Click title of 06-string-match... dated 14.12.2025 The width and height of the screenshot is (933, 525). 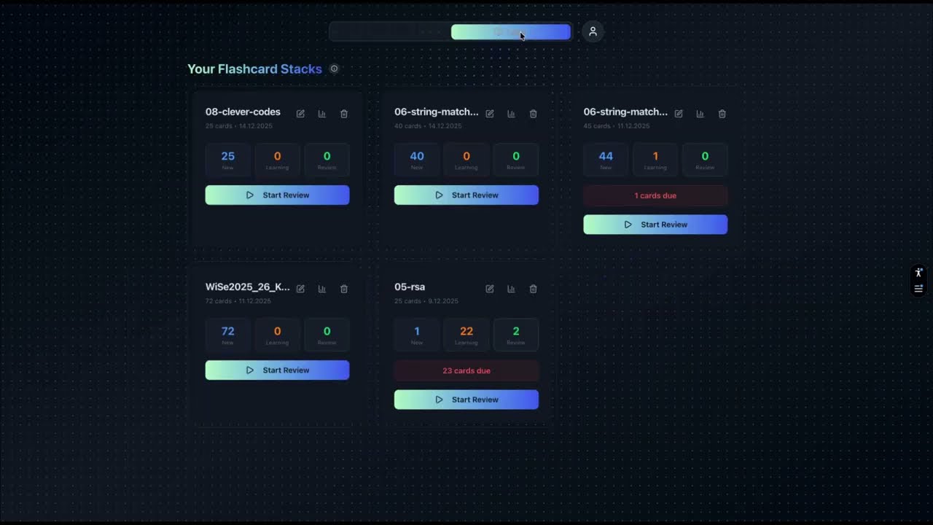[x=437, y=112]
